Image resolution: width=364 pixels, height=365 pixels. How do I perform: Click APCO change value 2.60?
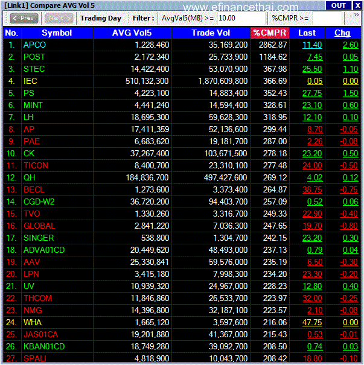[350, 45]
